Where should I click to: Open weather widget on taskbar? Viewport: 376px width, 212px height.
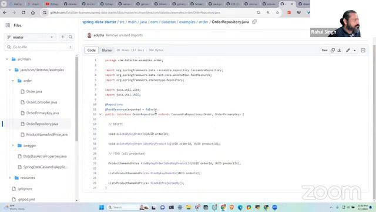(15, 207)
